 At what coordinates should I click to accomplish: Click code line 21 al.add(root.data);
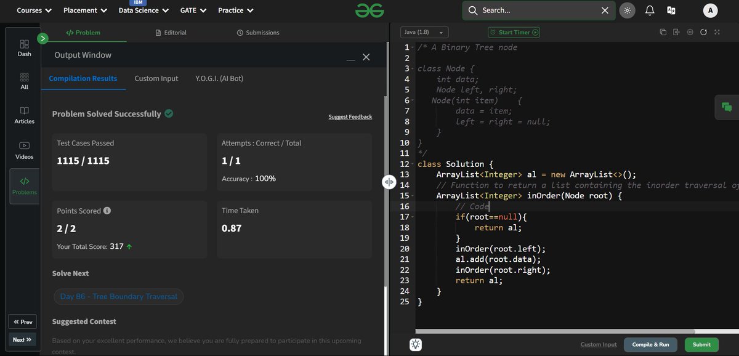point(498,259)
